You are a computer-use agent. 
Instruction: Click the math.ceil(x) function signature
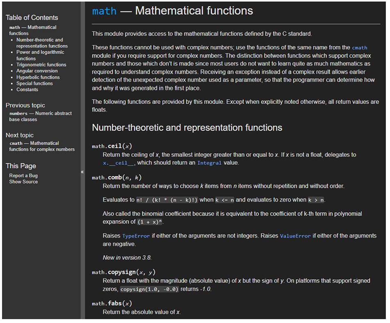[x=112, y=146]
